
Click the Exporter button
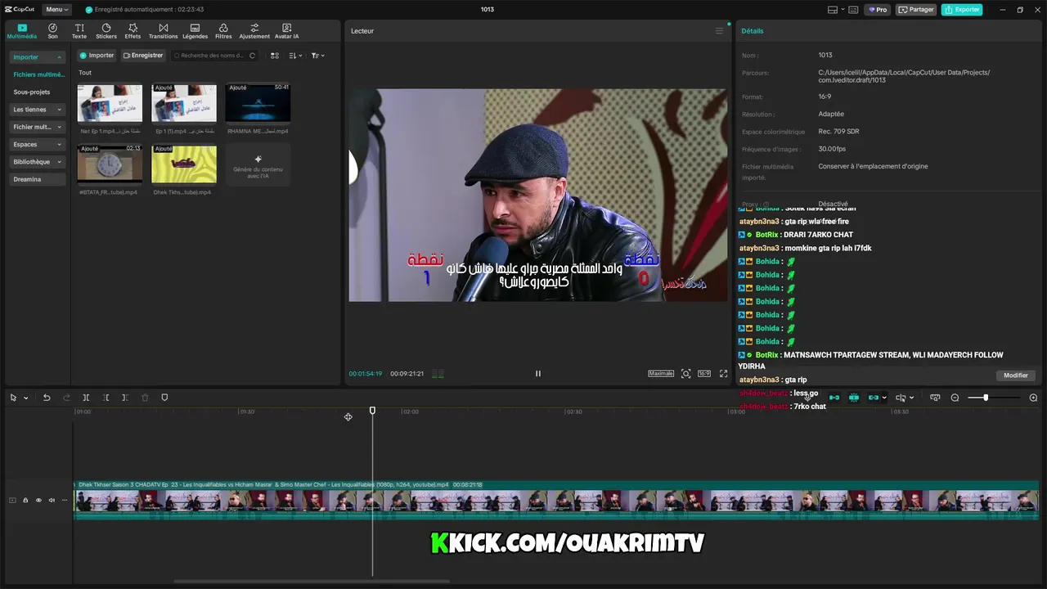(x=962, y=10)
